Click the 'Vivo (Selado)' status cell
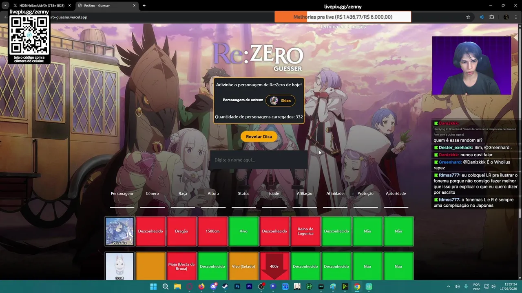Viewport: 522px width, 293px height. (243, 266)
